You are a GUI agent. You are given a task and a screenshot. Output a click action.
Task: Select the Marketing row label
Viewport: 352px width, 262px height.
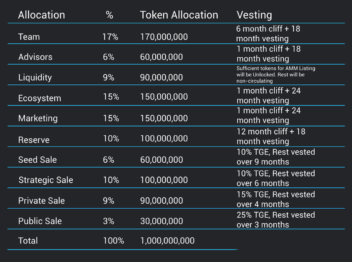click(x=38, y=118)
